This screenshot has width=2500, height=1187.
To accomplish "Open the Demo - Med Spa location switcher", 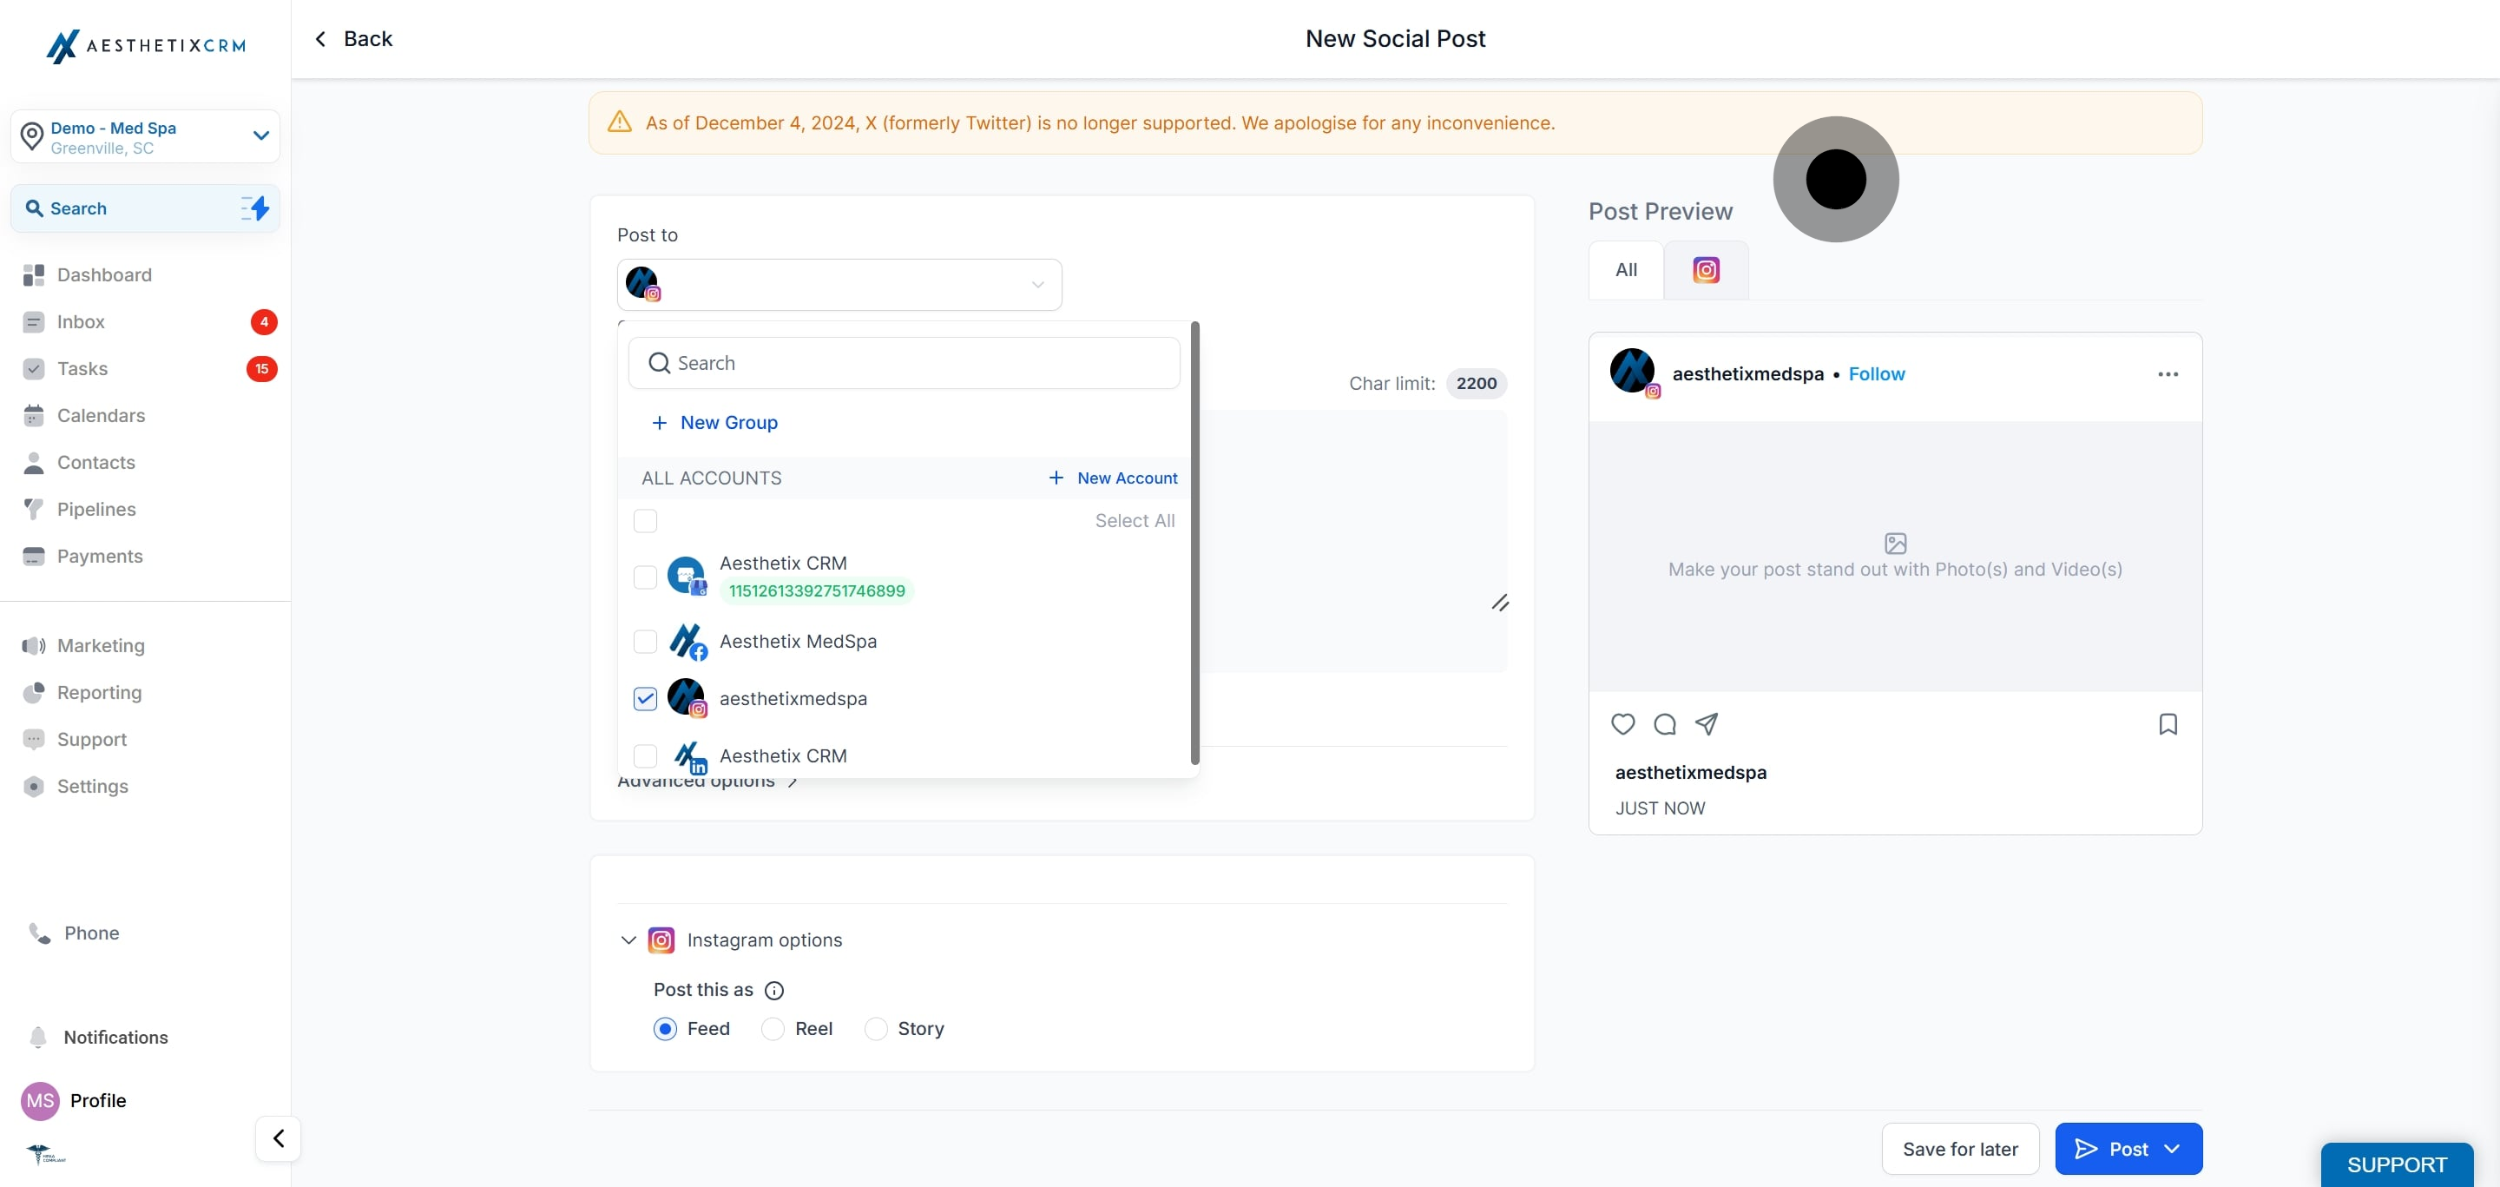I will click(x=146, y=137).
